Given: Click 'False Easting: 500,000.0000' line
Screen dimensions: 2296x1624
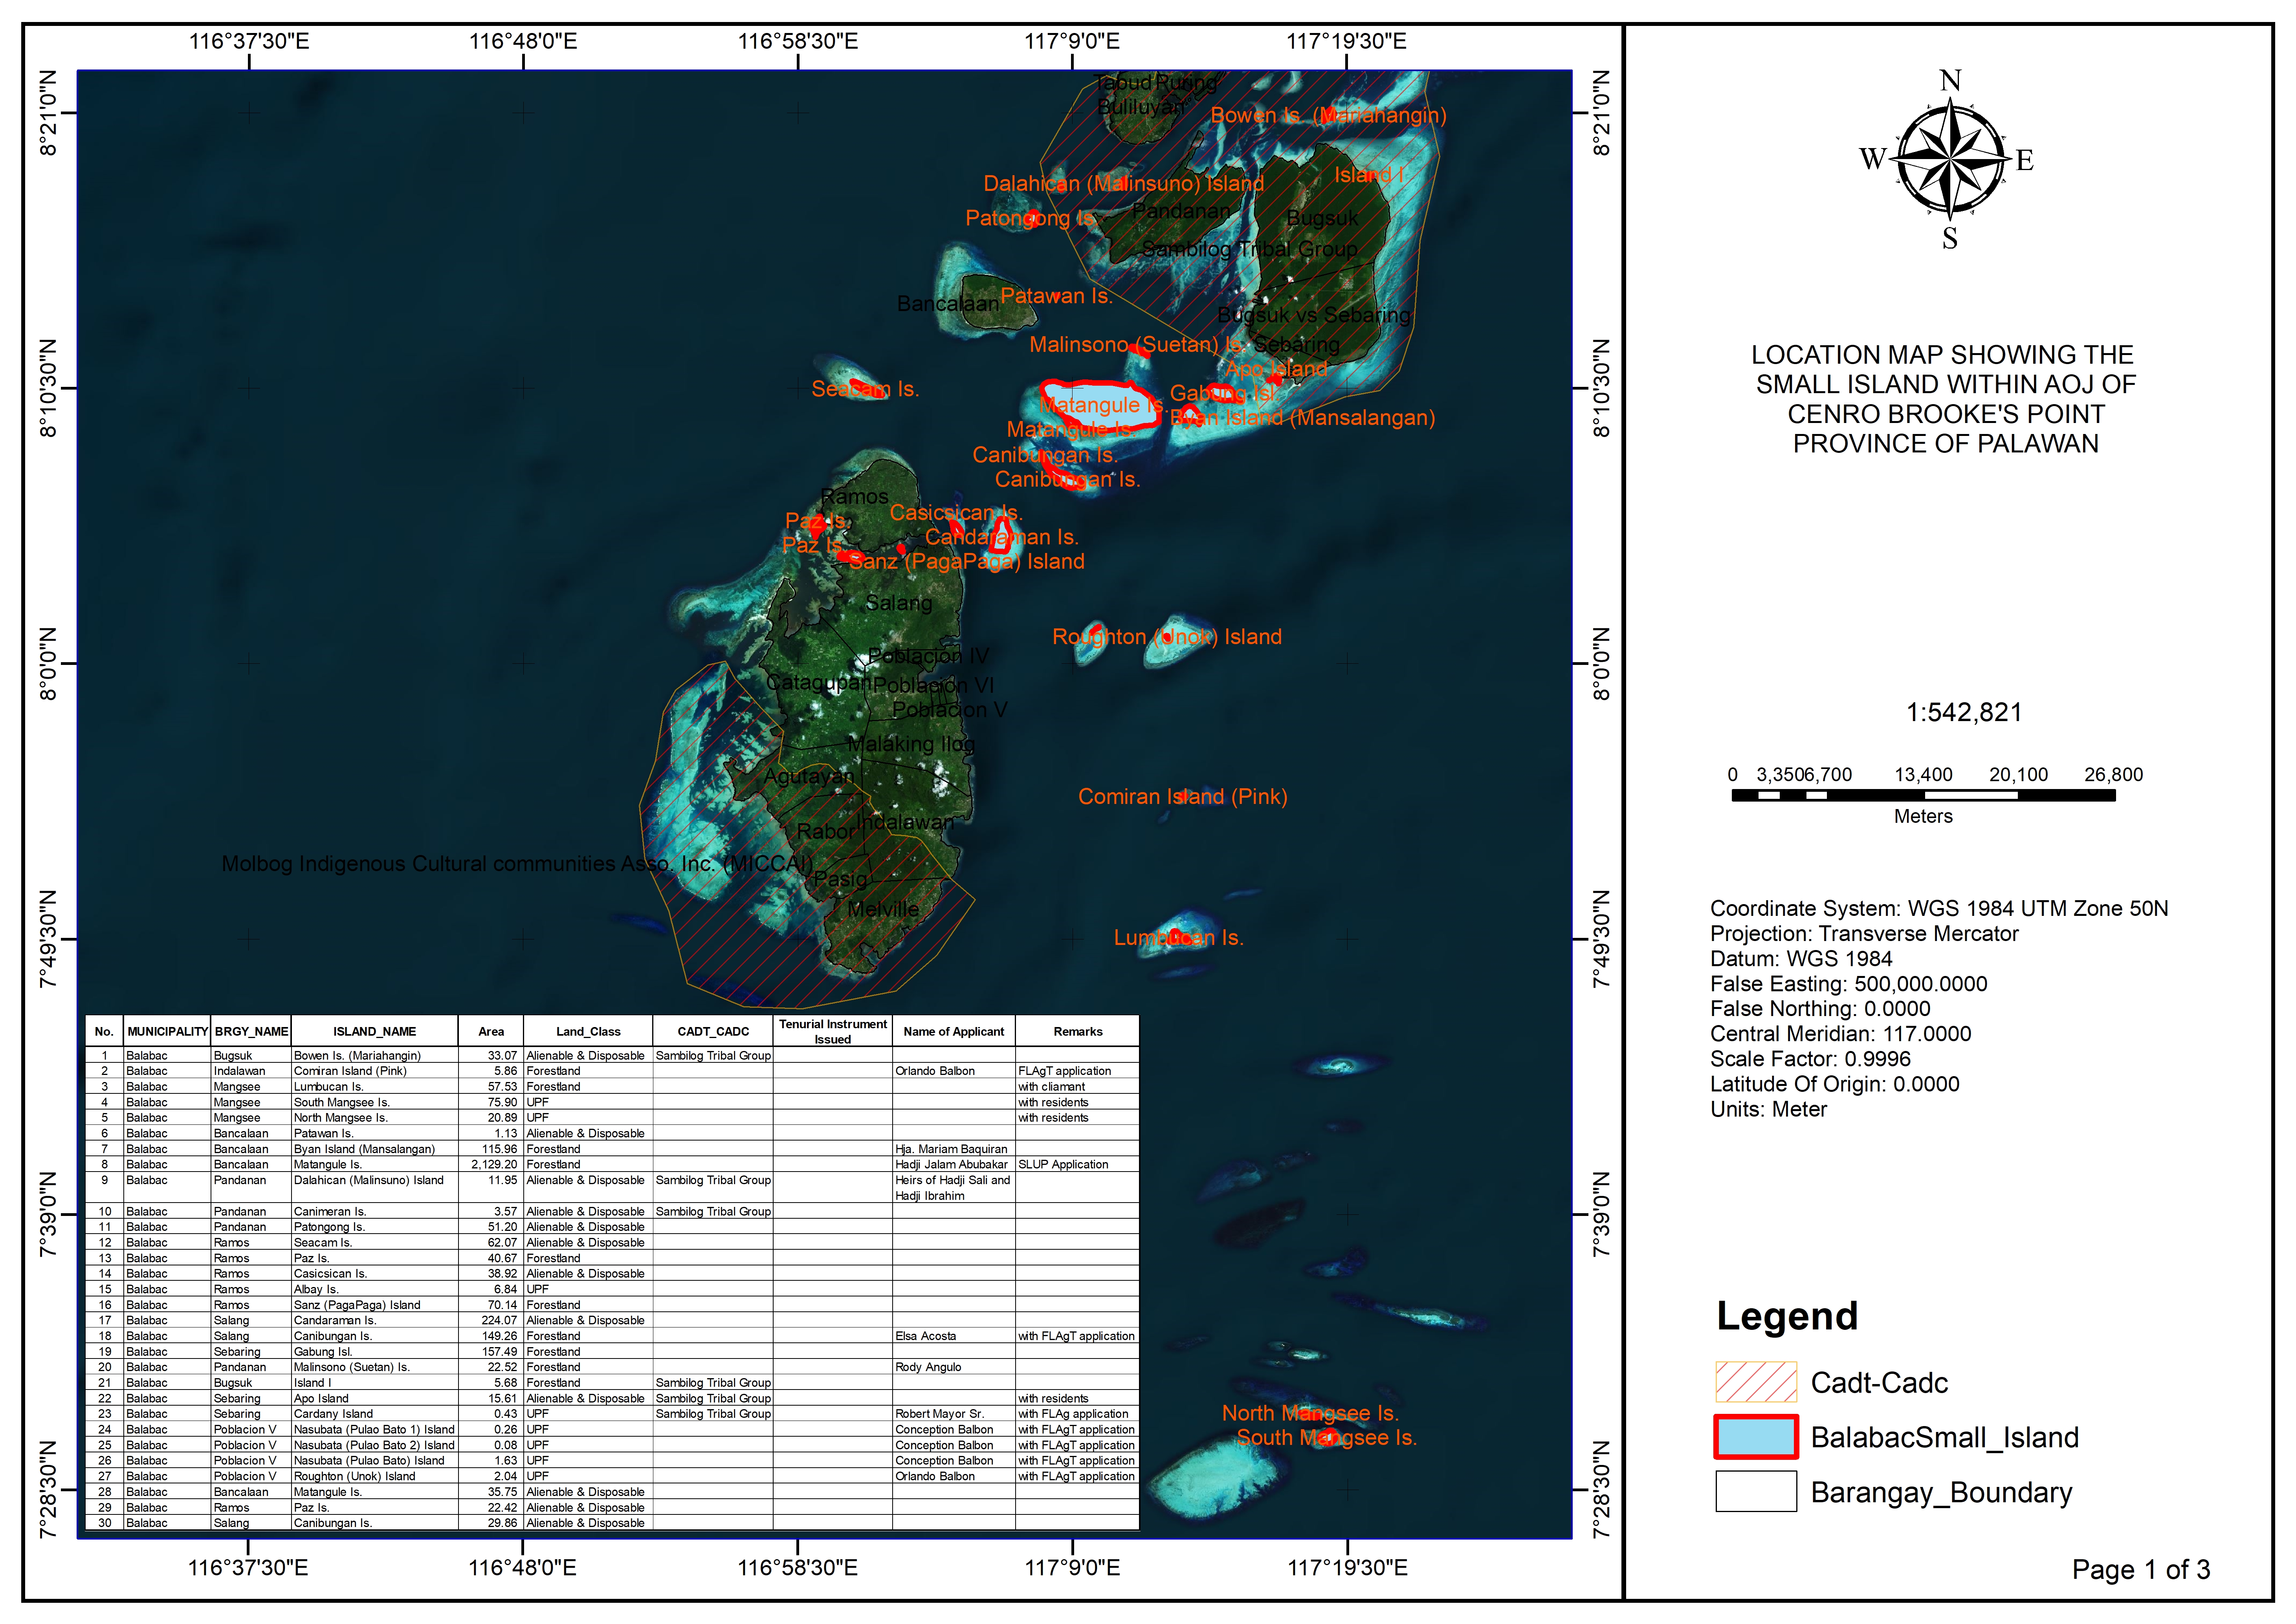Looking at the screenshot, I should pos(1849,983).
